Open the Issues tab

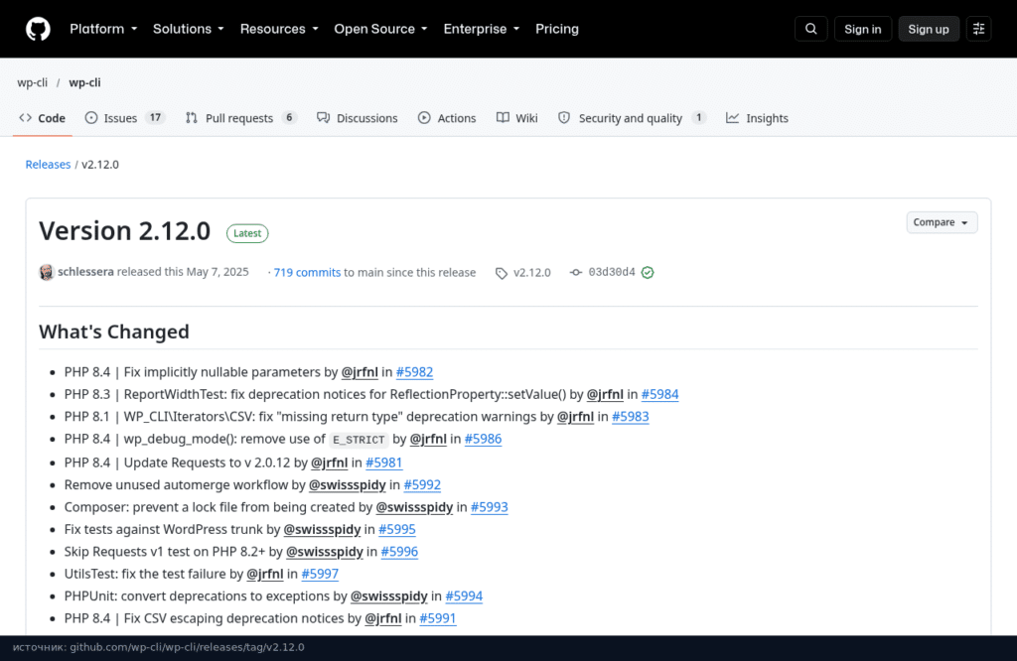(x=124, y=118)
